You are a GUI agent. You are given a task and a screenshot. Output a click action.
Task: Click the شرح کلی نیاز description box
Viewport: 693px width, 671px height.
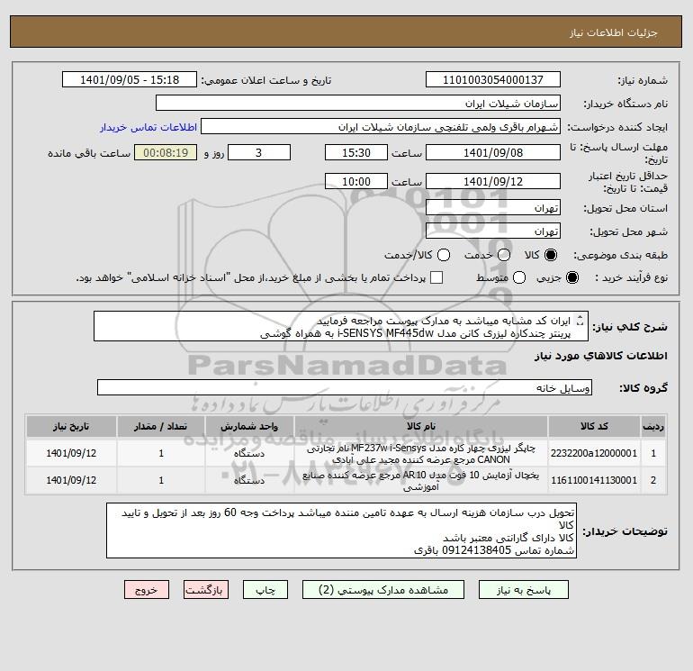point(341,326)
